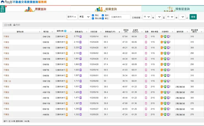Toggle the 房地(車) checkbox
This screenshot has height=126, width=204.
(x=93, y=18)
